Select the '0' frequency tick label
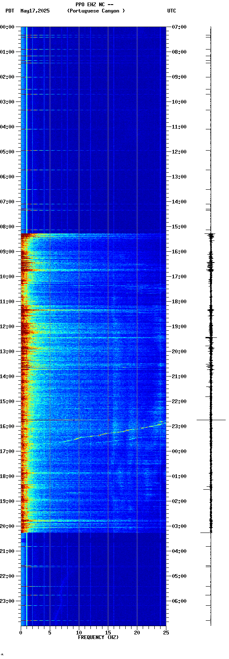The width and height of the screenshot is (229, 659). tap(21, 633)
